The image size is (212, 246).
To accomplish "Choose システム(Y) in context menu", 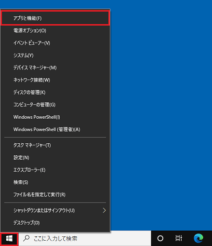I will tap(55, 55).
